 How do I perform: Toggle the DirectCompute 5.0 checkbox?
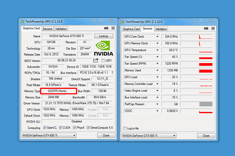[88, 127]
